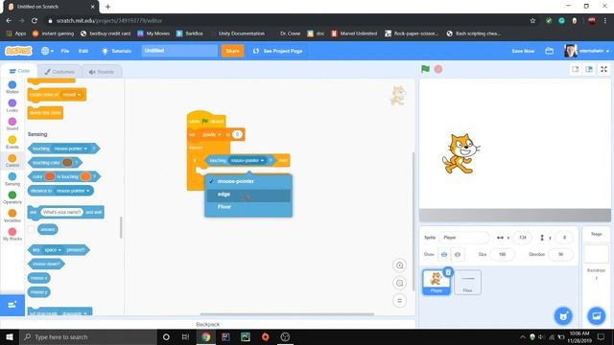Select 'mouse-pointer' in the touching dropdown list

click(x=248, y=181)
